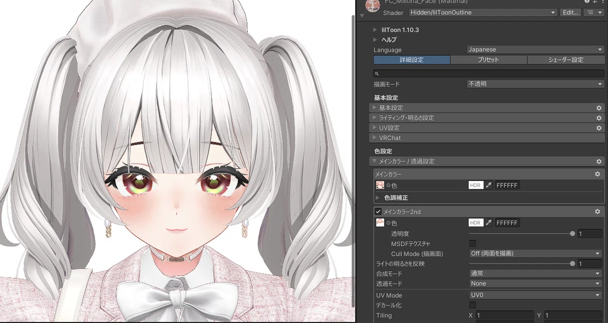Click the メインカラー2nd texture thumbnail
The height and width of the screenshot is (323, 608).
click(x=379, y=223)
